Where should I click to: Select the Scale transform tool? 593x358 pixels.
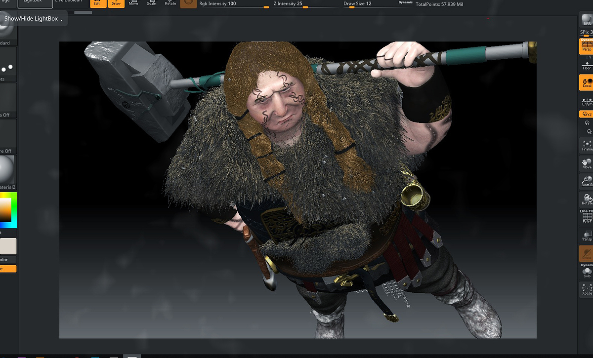coord(151,2)
